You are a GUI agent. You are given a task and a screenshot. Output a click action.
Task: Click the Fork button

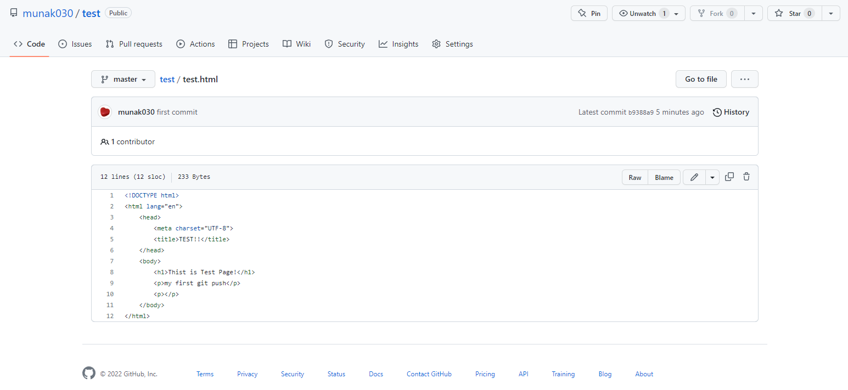point(716,13)
